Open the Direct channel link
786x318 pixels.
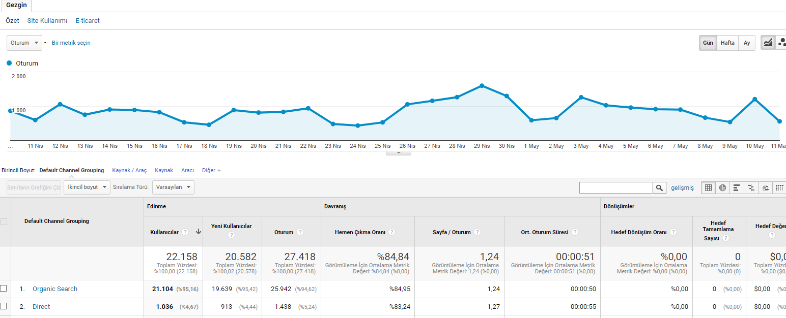pos(41,307)
